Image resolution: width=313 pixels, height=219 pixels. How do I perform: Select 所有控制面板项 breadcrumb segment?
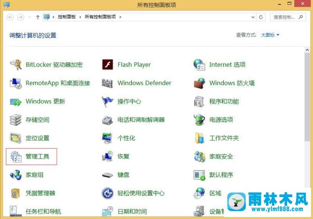100,17
